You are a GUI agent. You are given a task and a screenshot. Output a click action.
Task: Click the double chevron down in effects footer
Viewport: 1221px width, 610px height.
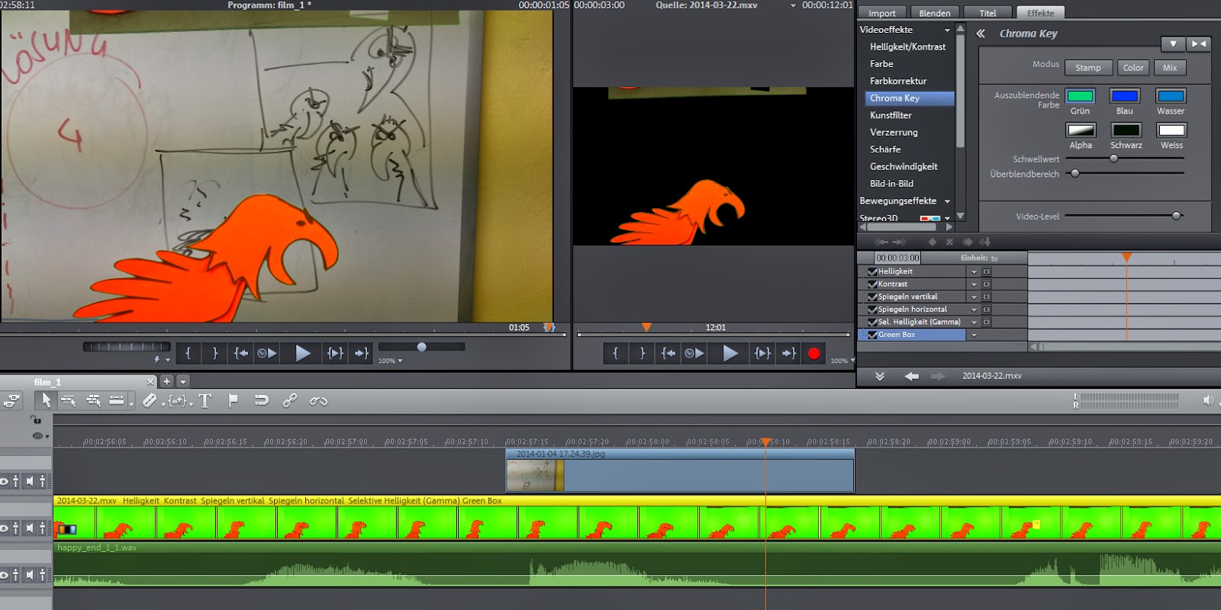[880, 376]
